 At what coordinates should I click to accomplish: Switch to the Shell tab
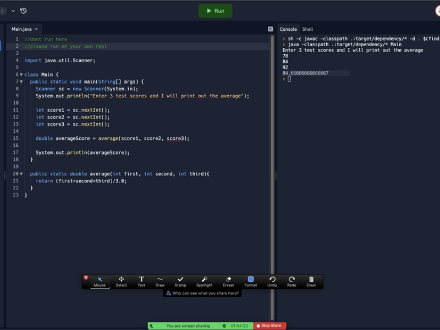tap(307, 29)
